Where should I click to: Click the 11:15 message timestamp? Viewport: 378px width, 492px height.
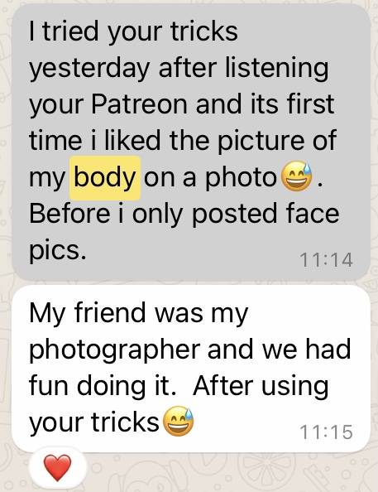[326, 432]
